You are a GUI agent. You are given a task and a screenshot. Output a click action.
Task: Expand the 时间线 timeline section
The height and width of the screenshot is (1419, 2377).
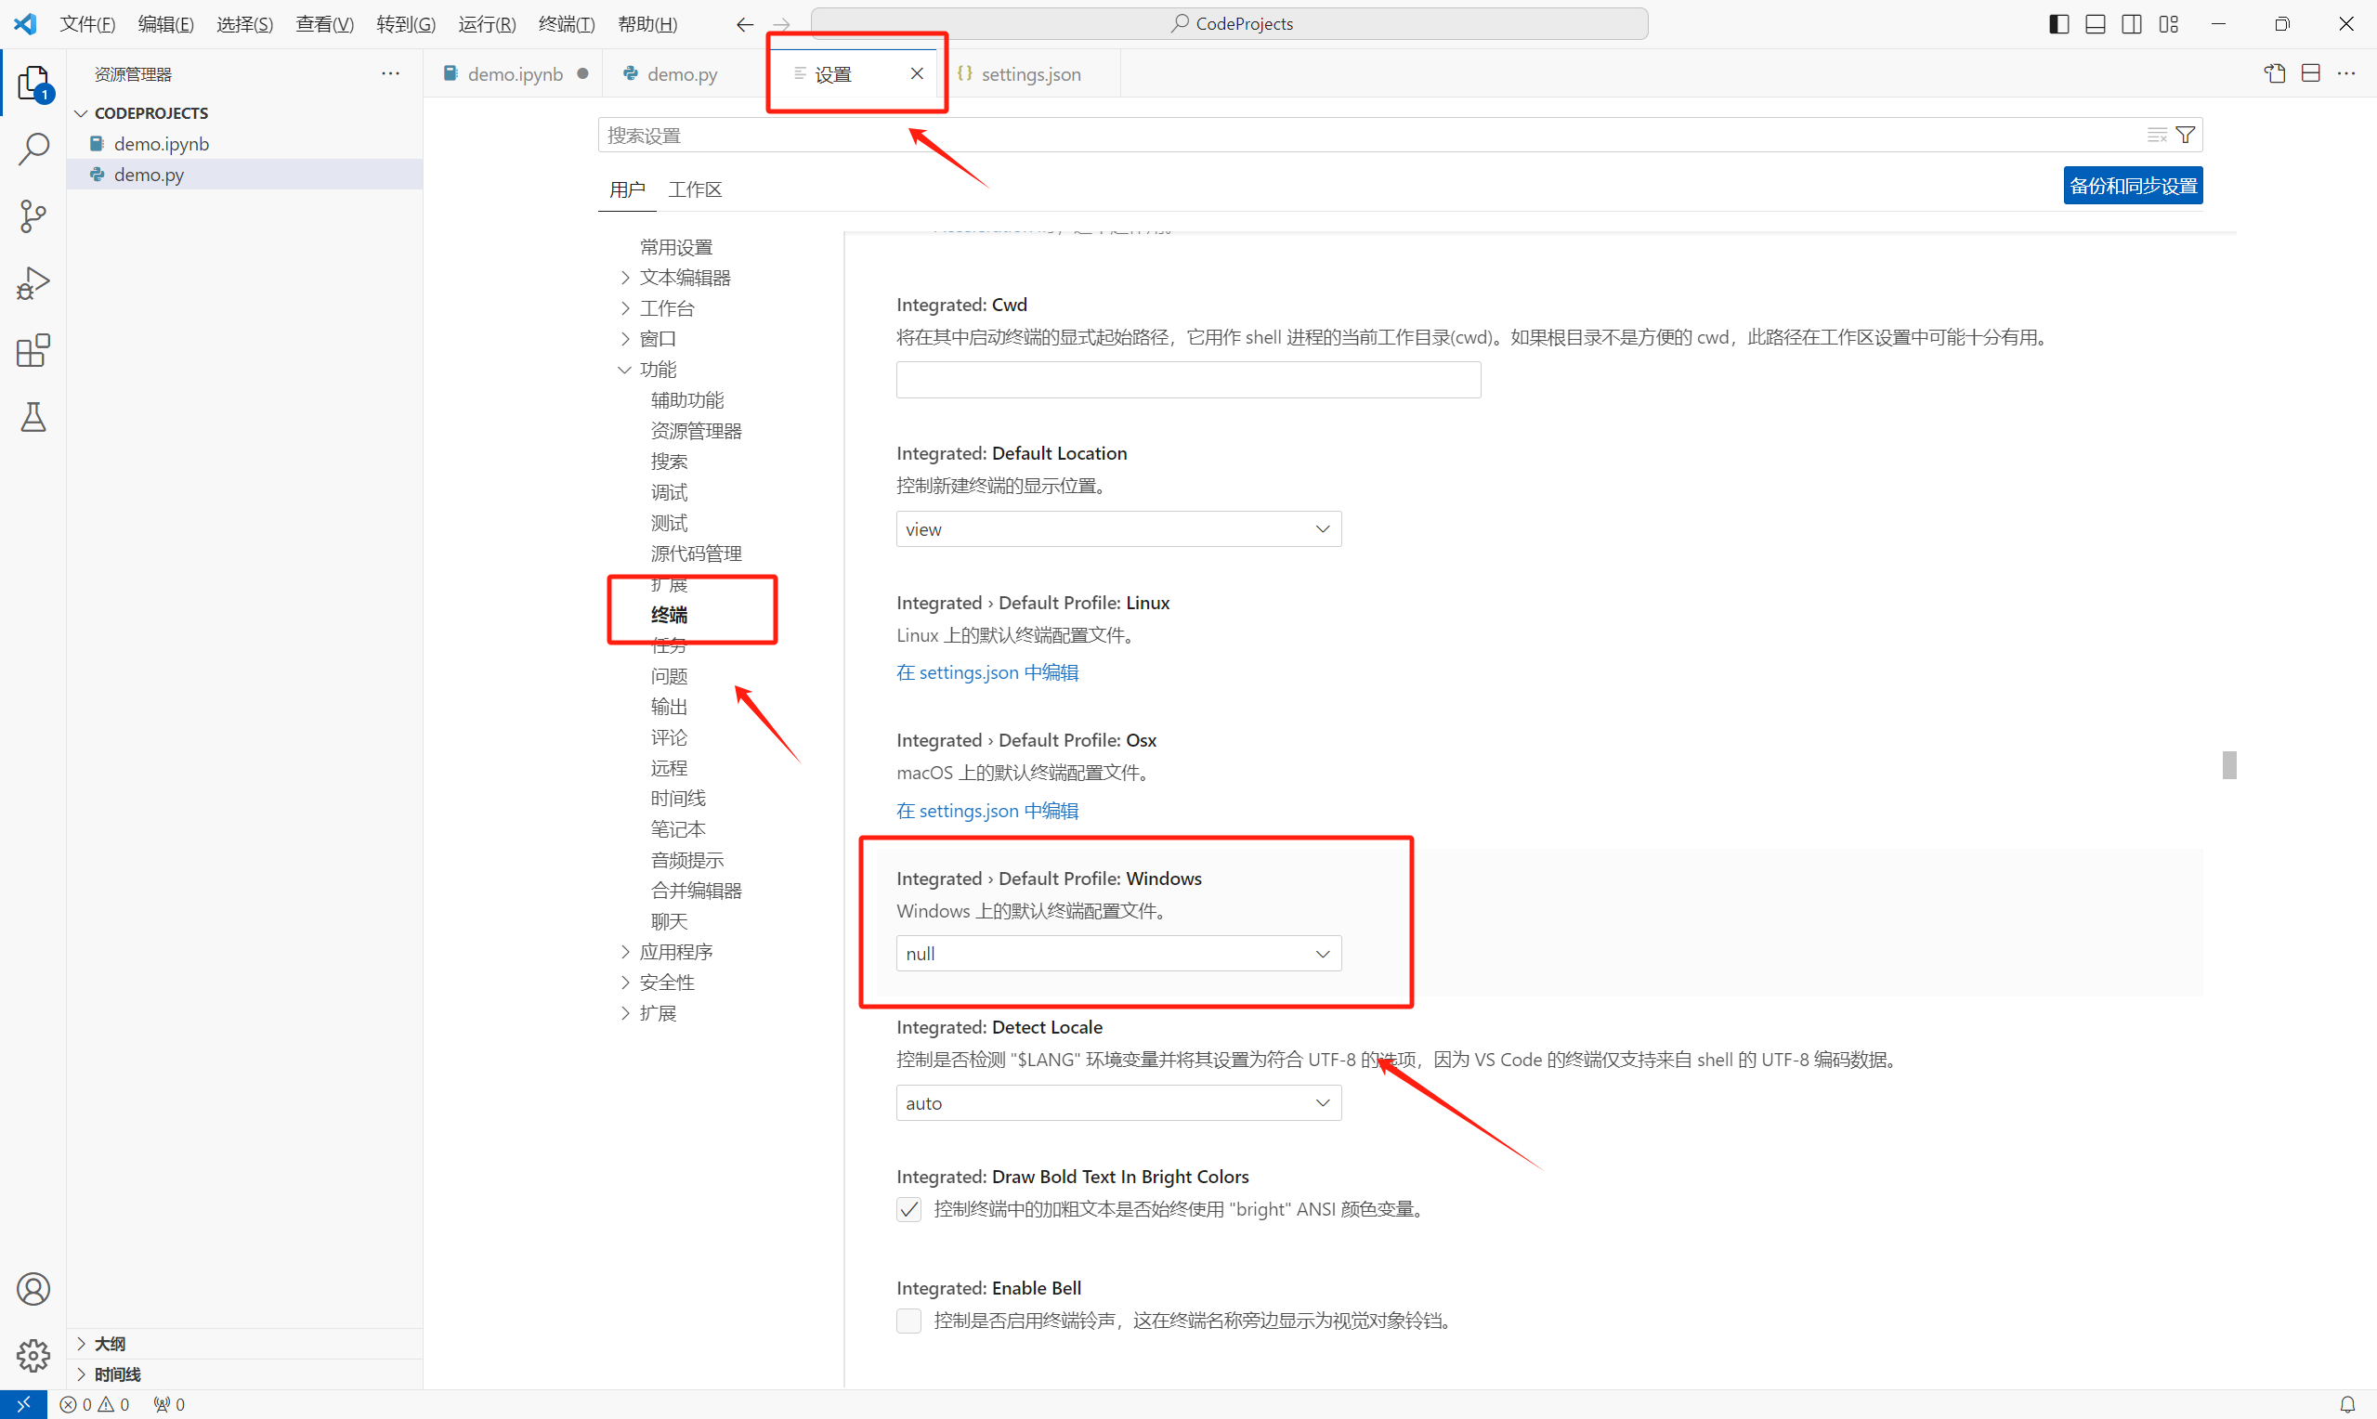coord(245,1374)
